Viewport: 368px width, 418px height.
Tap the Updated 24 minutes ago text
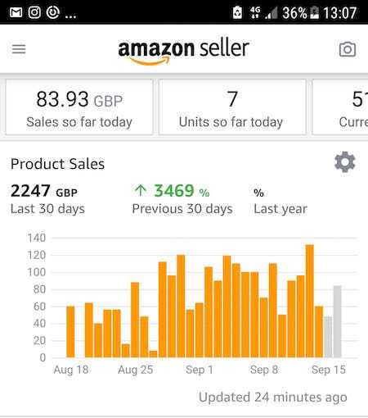pyautogui.click(x=273, y=398)
